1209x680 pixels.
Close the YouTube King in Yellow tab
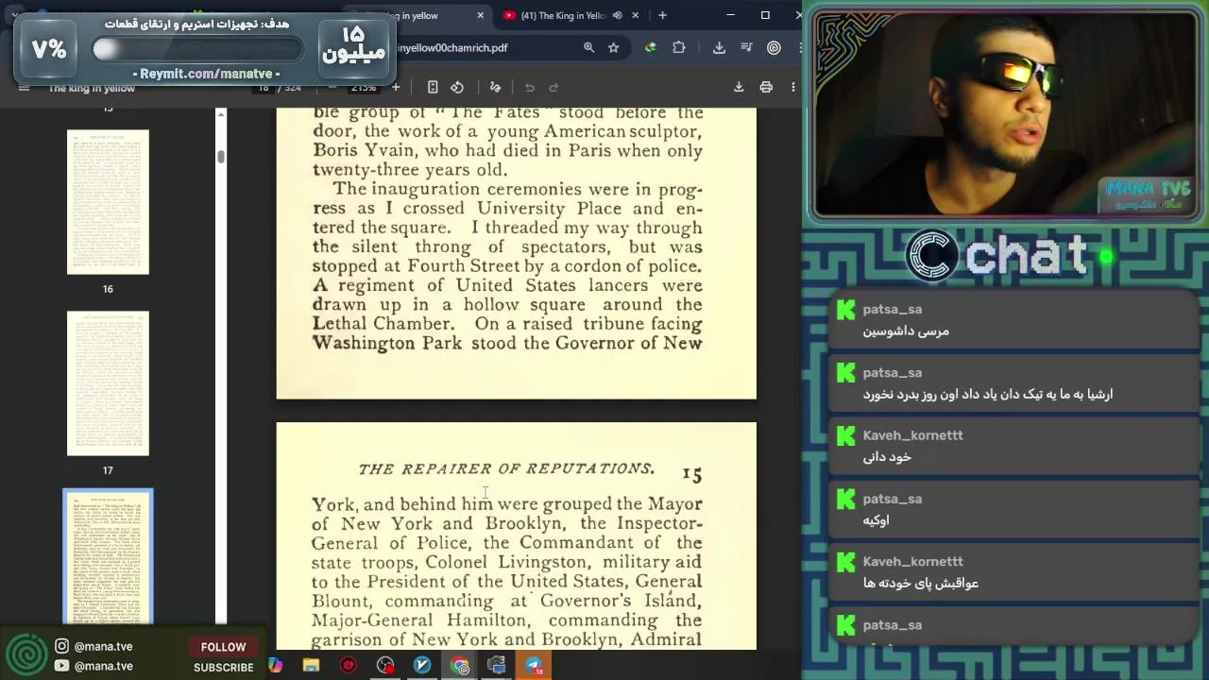[x=635, y=15]
